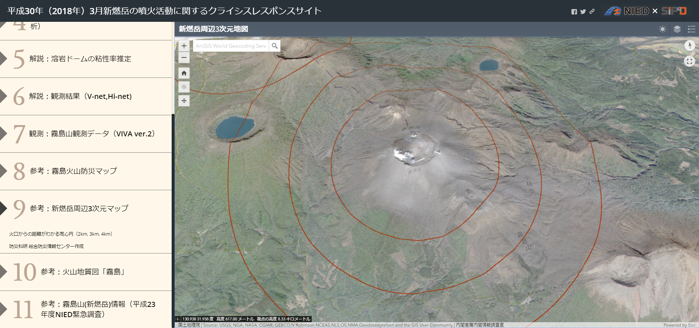699x328 pixels.
Task: Click the ArcGIS geocoding search field
Action: [231, 46]
